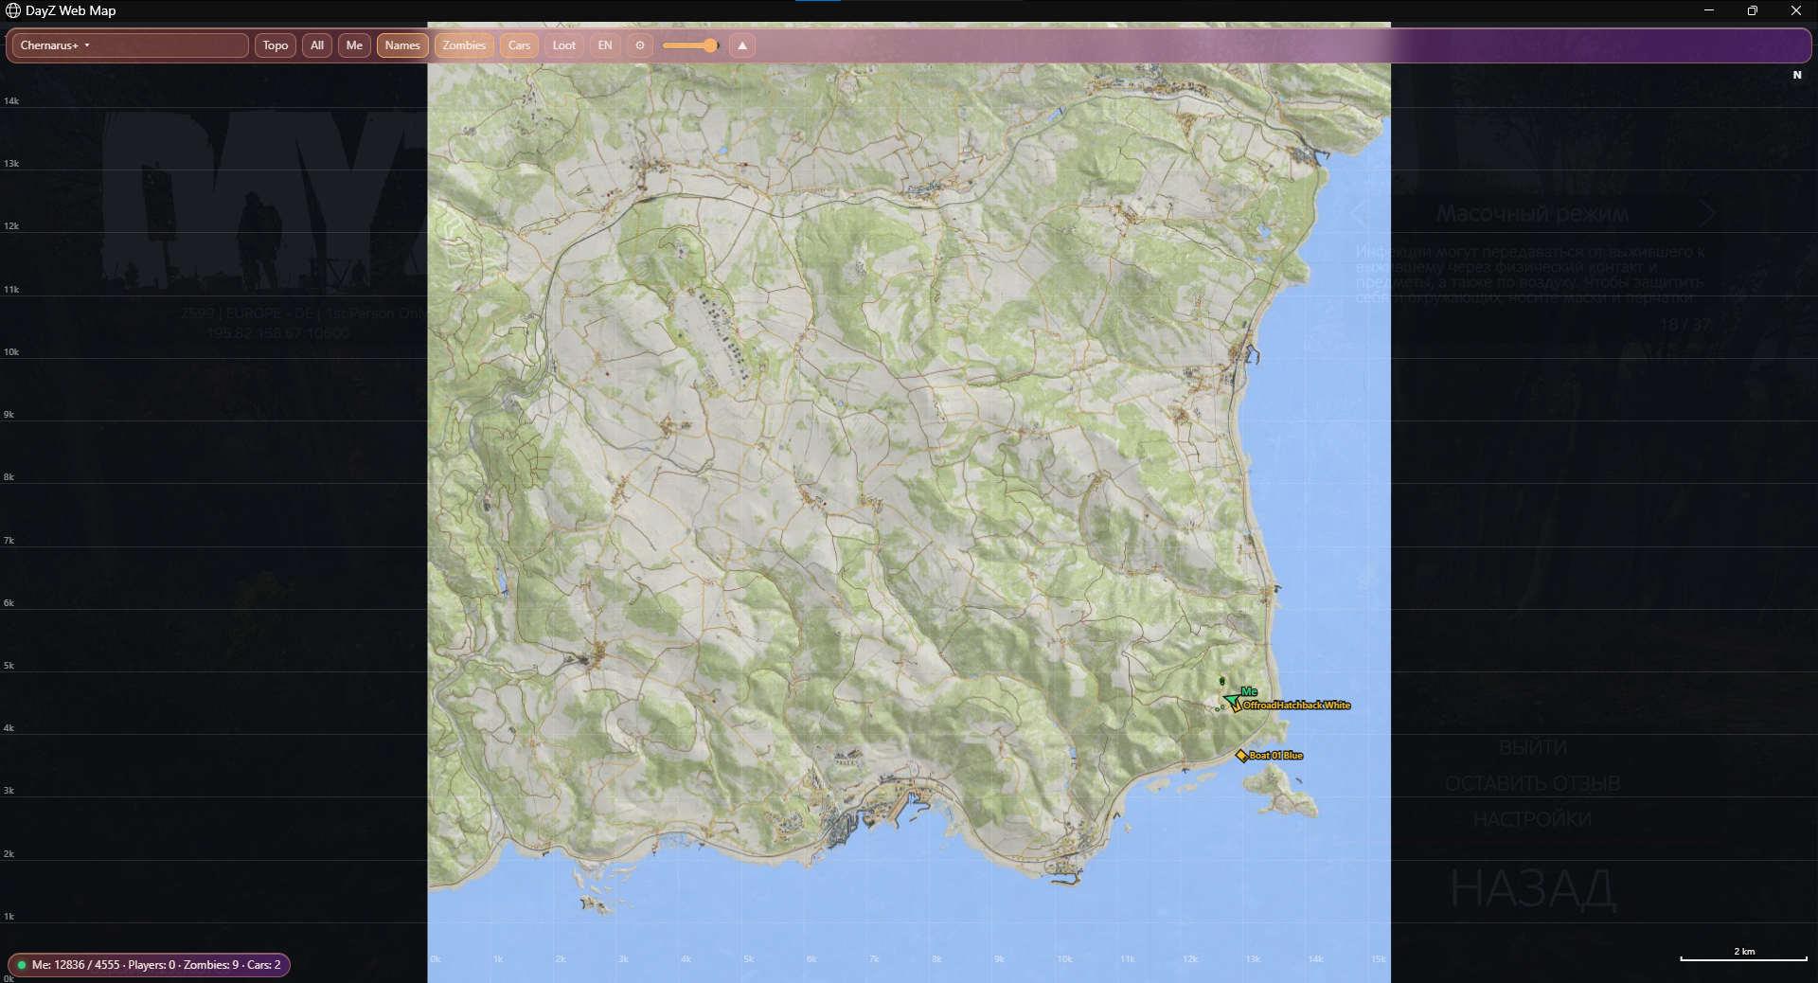
Task: Select the Boat 01 Blue diamond marker
Action: (1241, 756)
